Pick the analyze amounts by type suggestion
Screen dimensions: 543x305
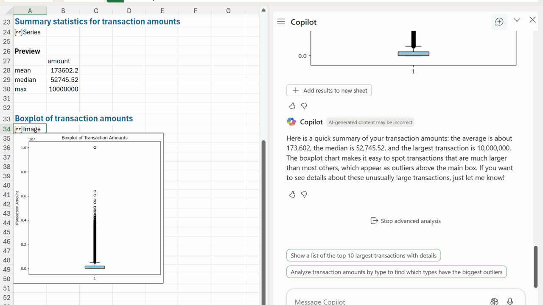click(x=396, y=272)
